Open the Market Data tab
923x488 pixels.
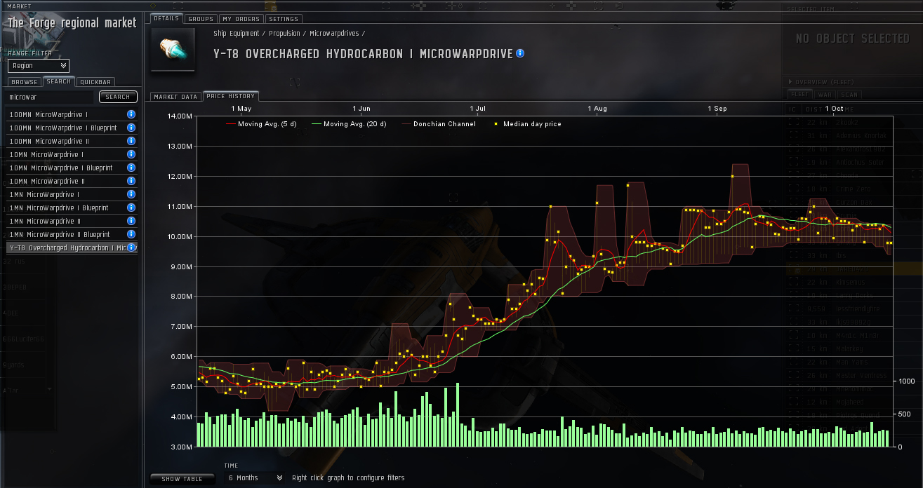click(x=175, y=97)
